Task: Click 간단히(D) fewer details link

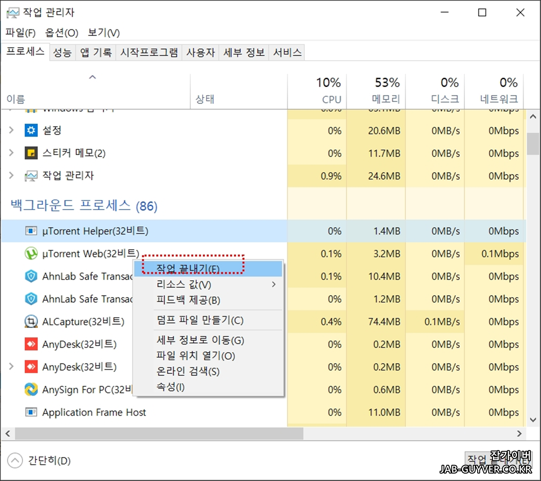Action: 49,460
